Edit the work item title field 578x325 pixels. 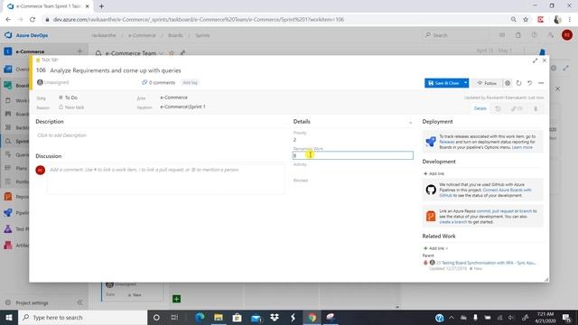click(116, 70)
